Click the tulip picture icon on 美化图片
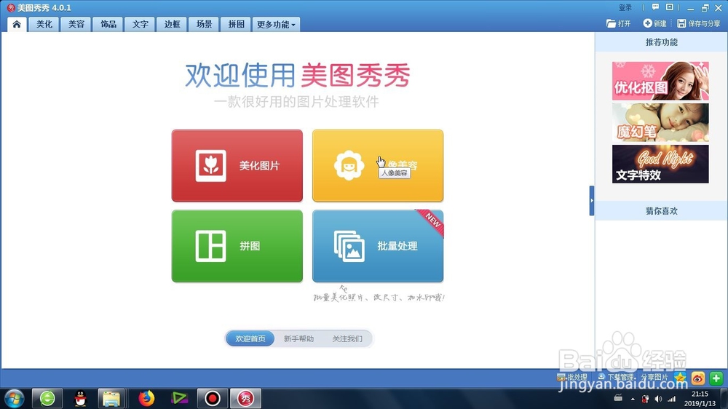The width and height of the screenshot is (728, 409). (x=211, y=166)
